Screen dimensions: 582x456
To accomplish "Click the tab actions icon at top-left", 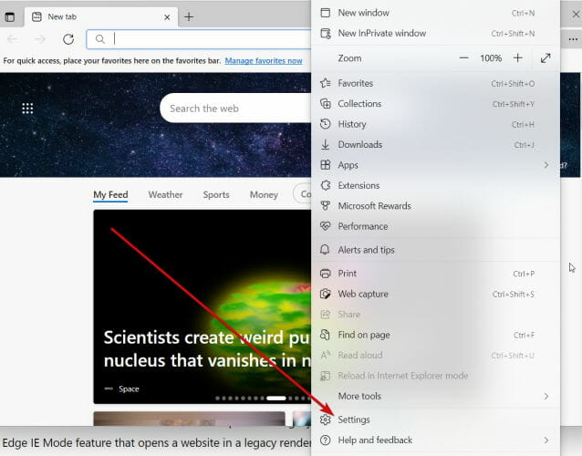I will (x=10, y=17).
